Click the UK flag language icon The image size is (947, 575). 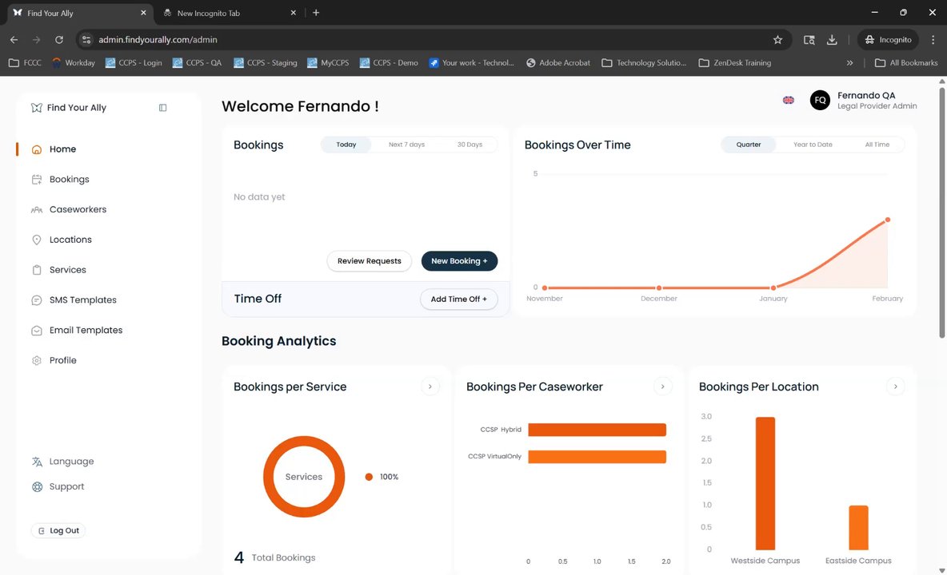click(x=788, y=100)
